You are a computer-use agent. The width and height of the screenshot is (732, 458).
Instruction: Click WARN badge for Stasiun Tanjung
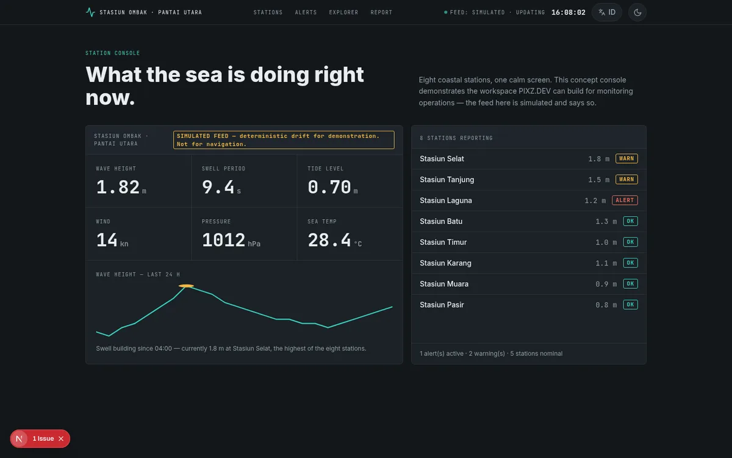coord(626,180)
